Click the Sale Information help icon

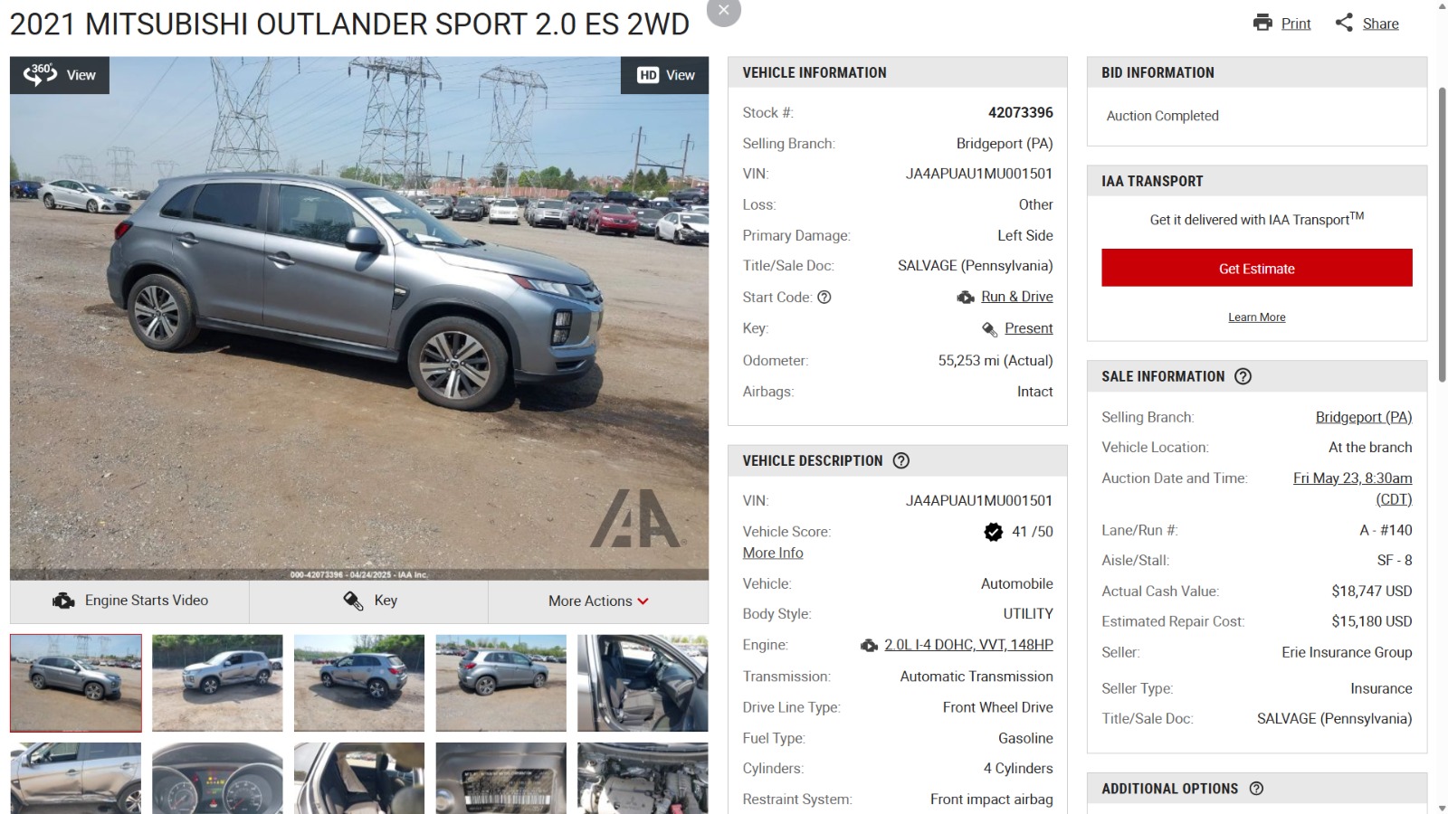coord(1243,376)
